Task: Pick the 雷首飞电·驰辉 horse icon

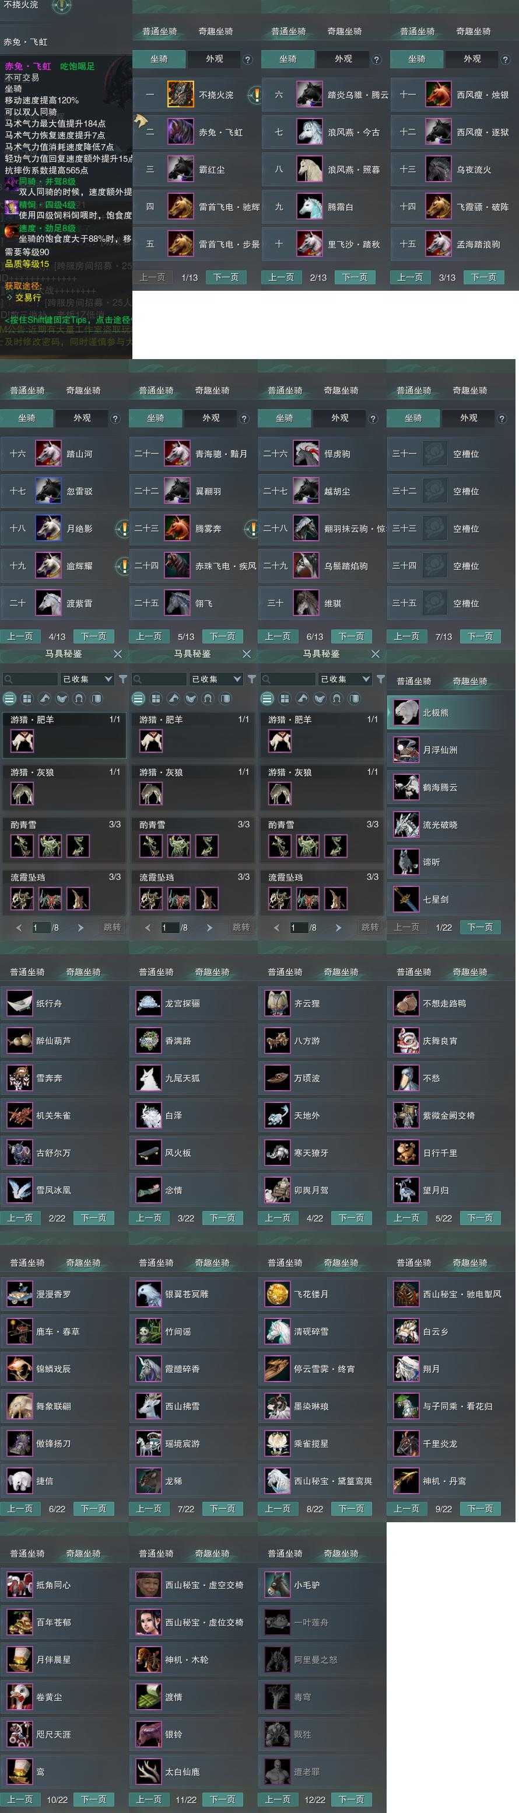Action: 180,206
